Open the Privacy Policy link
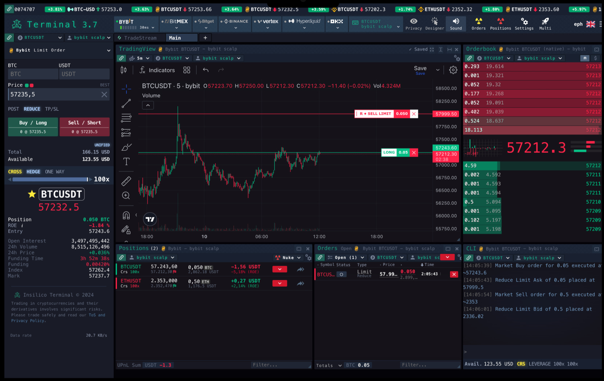This screenshot has height=381, width=604. 28,321
